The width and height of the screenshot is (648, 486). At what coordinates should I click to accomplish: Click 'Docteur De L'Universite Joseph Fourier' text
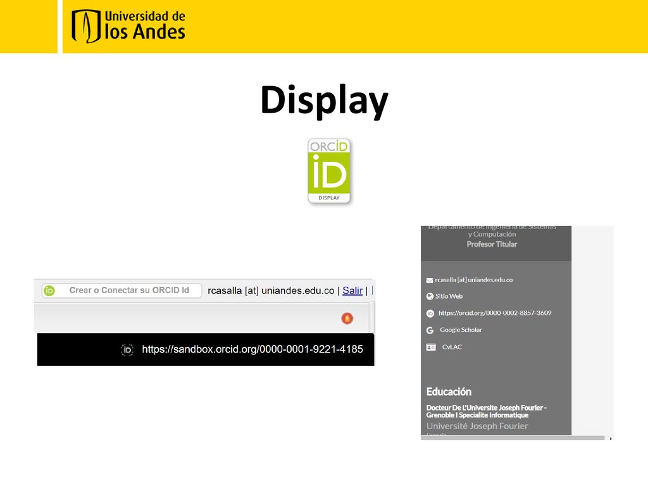point(487,411)
